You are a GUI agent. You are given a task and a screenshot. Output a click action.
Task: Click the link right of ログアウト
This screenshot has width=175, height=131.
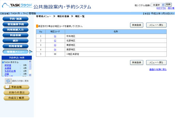[171, 8]
